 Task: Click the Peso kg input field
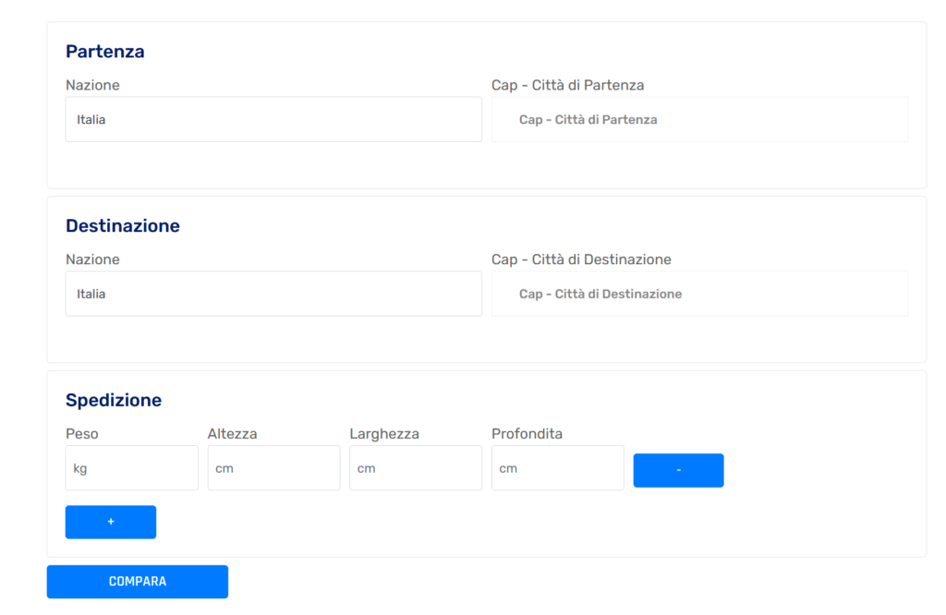[131, 468]
